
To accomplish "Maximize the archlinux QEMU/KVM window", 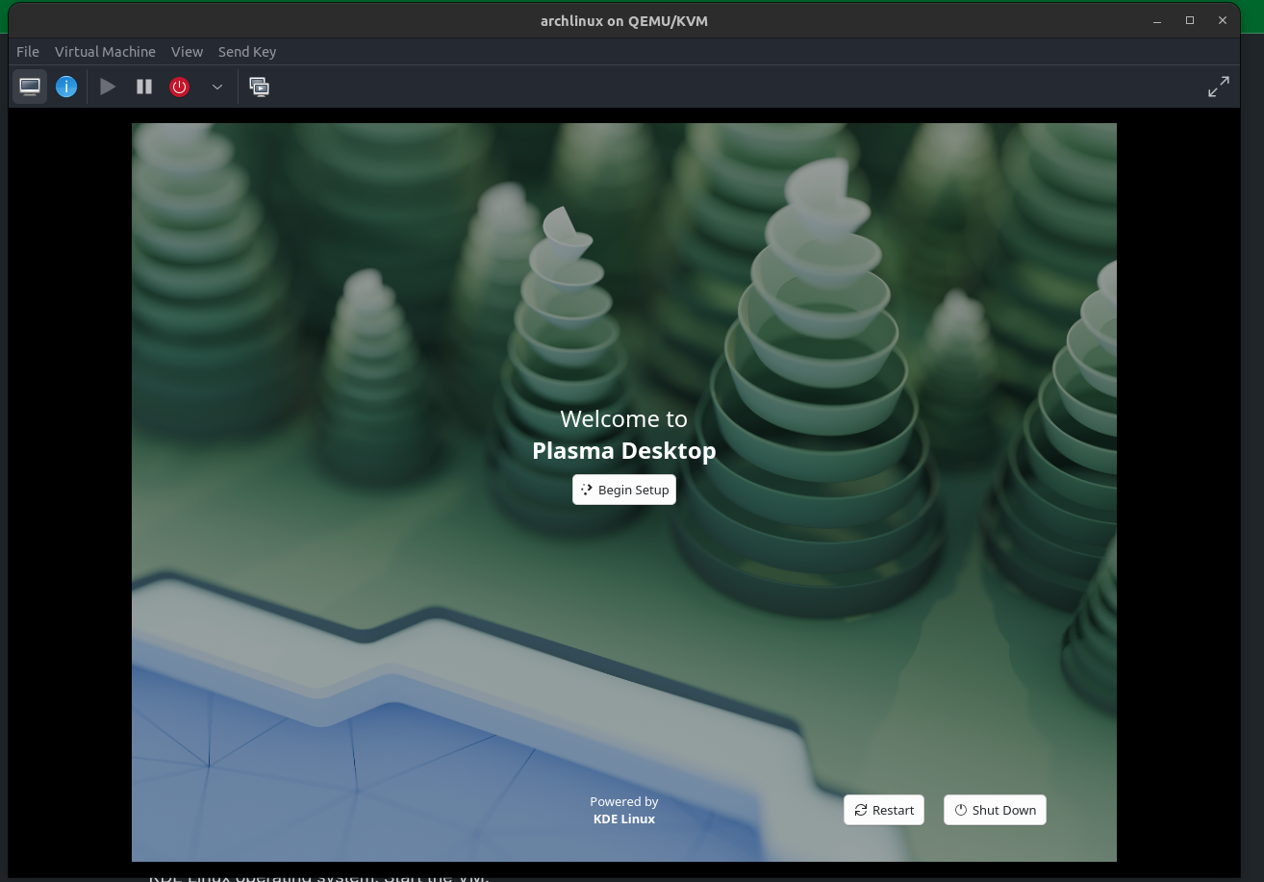I will point(1190,20).
